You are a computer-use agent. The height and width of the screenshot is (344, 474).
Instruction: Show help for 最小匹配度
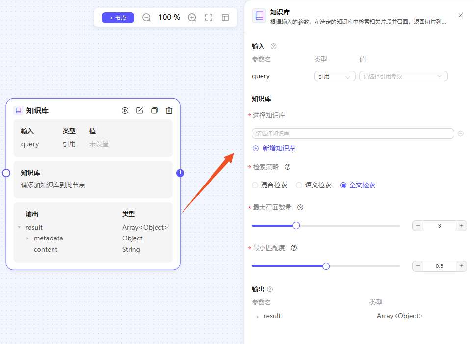pyautogui.click(x=294, y=248)
